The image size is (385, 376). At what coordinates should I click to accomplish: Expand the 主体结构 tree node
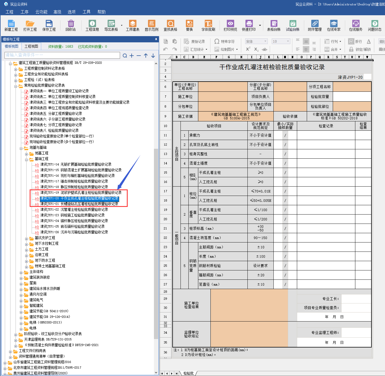point(21,272)
